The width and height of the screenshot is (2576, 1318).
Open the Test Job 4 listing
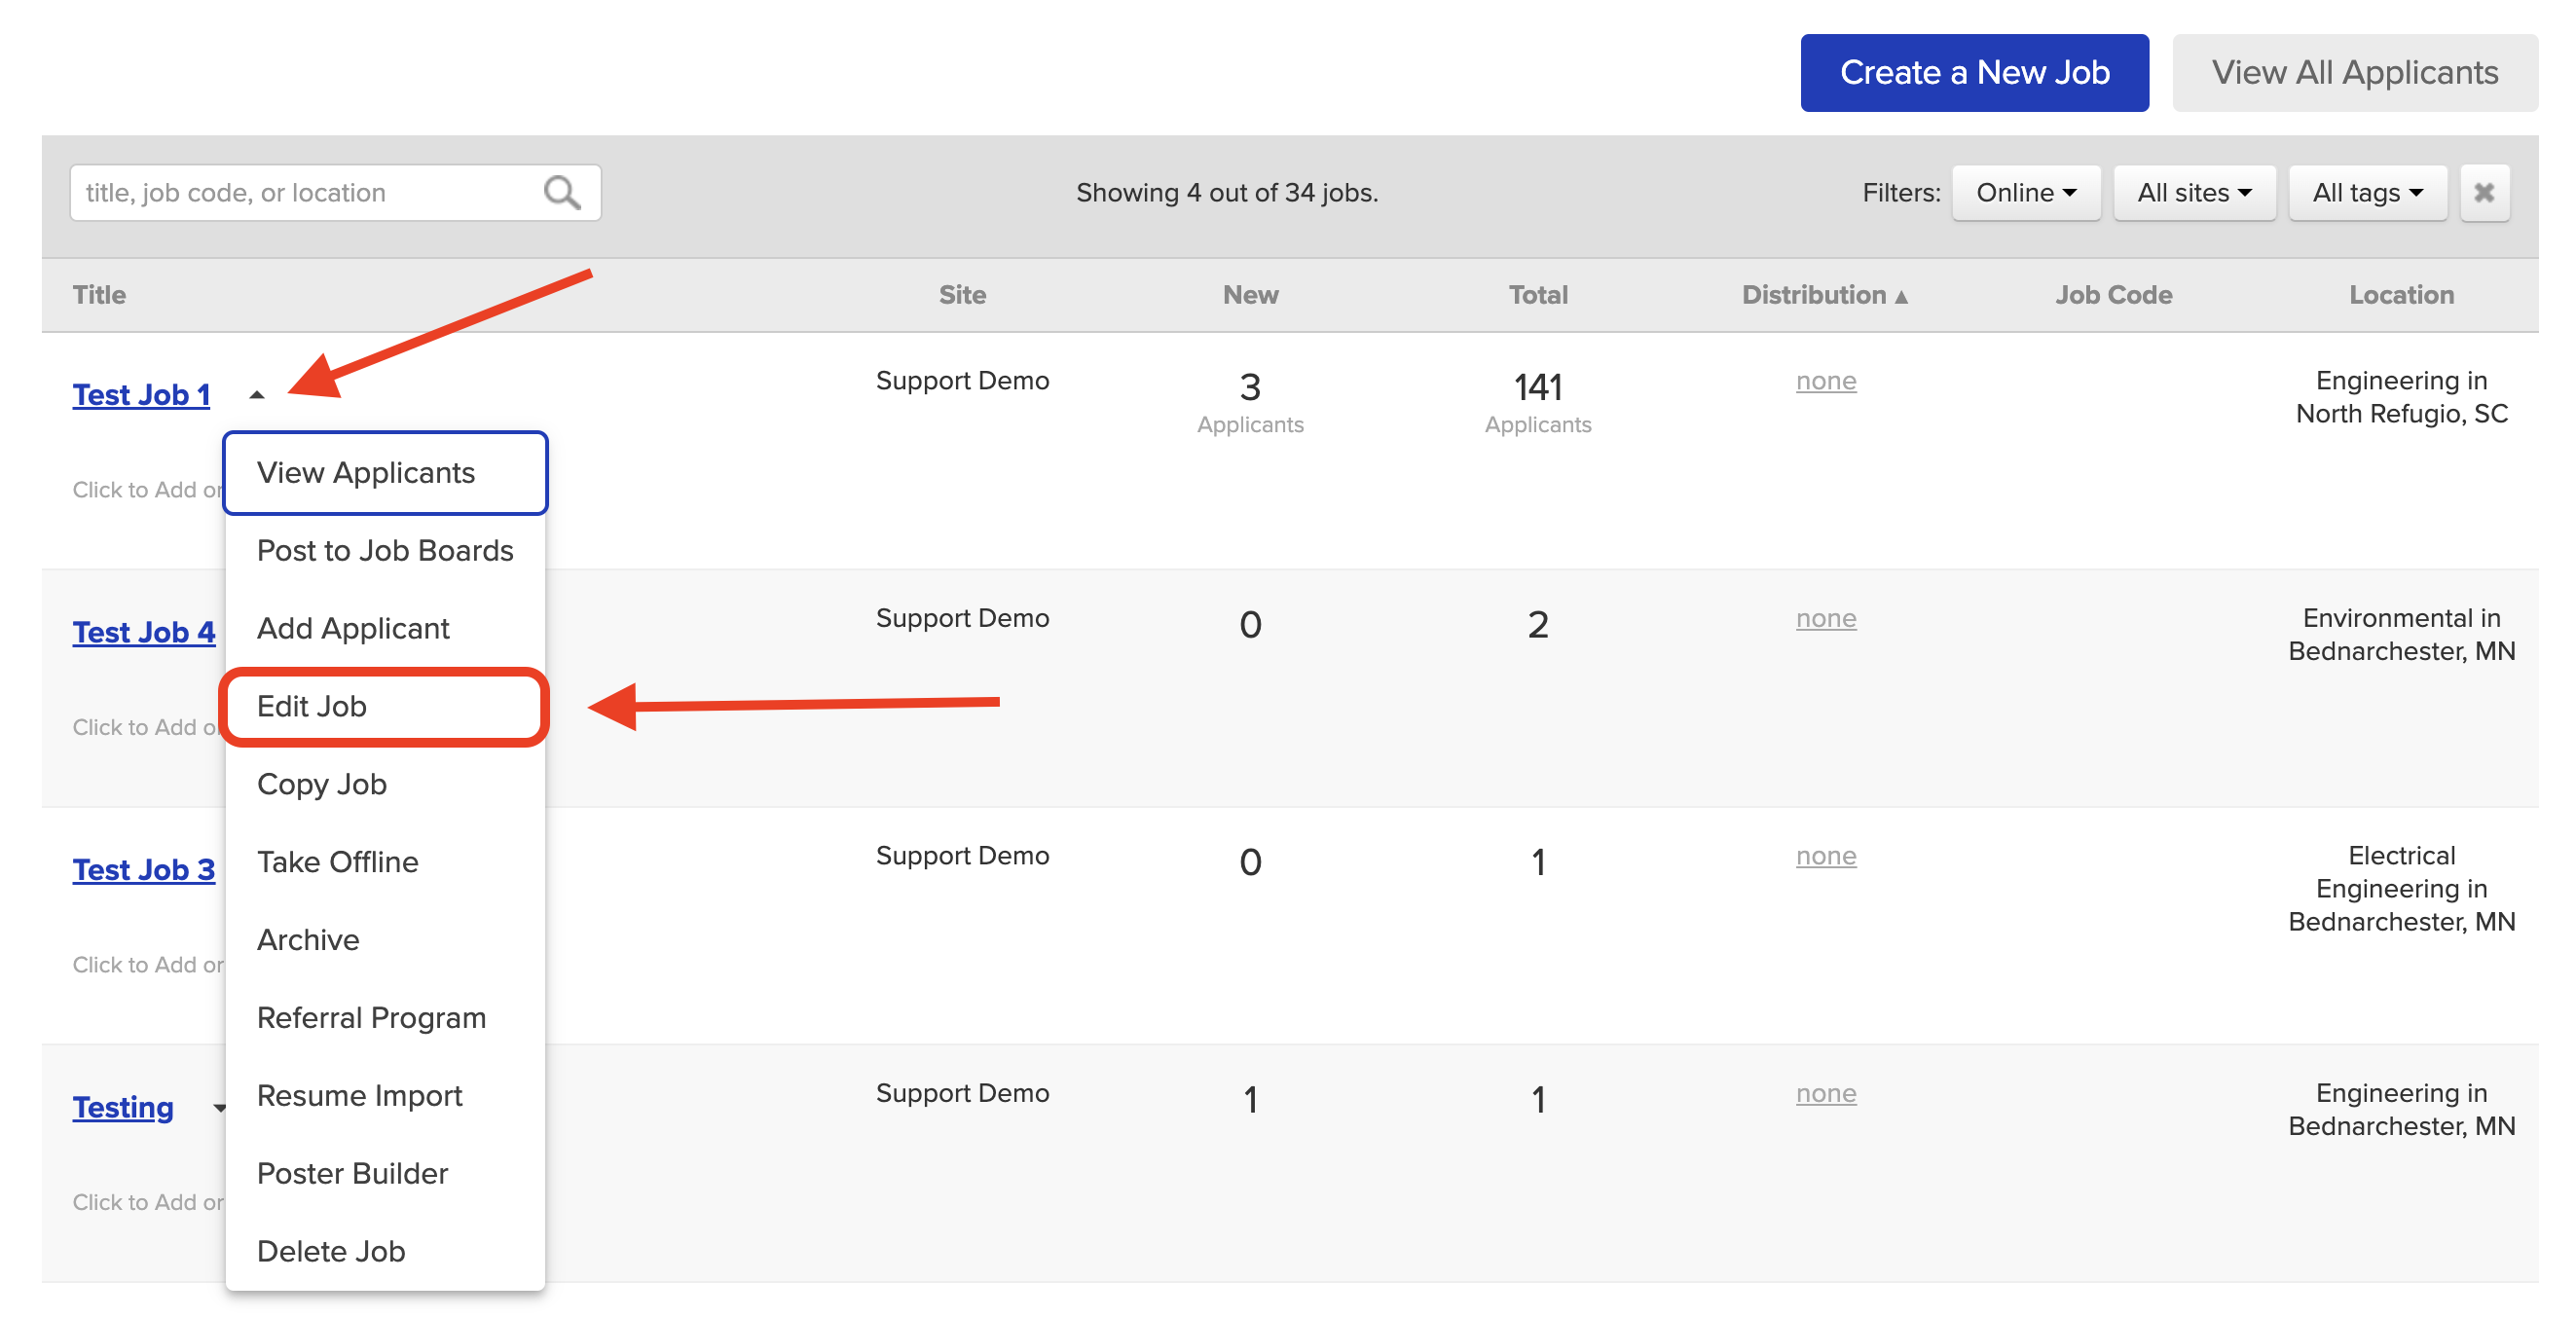143,631
